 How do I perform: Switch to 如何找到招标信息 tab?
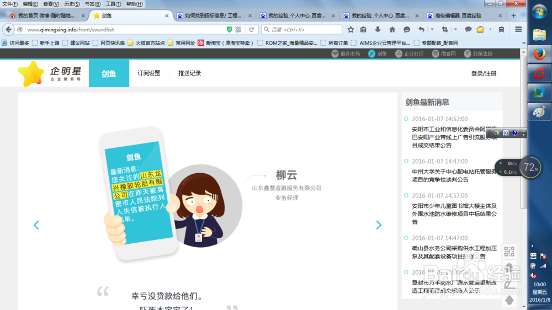tap(213, 15)
